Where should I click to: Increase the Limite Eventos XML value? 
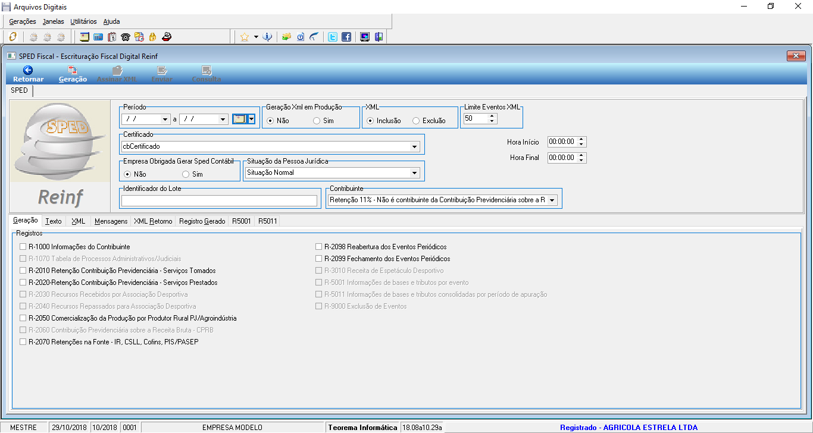tap(492, 117)
